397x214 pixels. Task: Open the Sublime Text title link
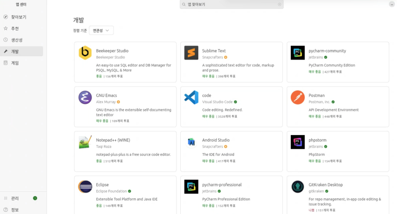point(214,51)
